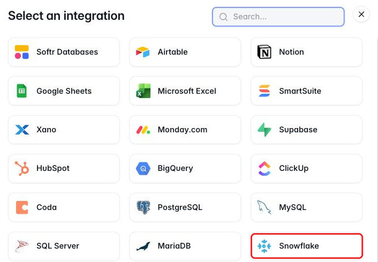Click the Softr Databases logo icon
378x262 pixels.
click(x=22, y=52)
